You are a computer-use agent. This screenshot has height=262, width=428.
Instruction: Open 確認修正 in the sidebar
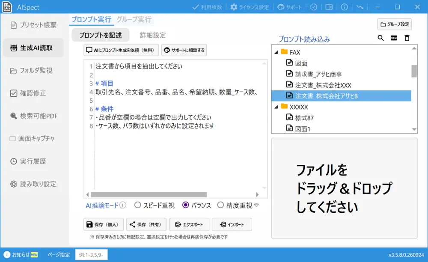(x=33, y=93)
